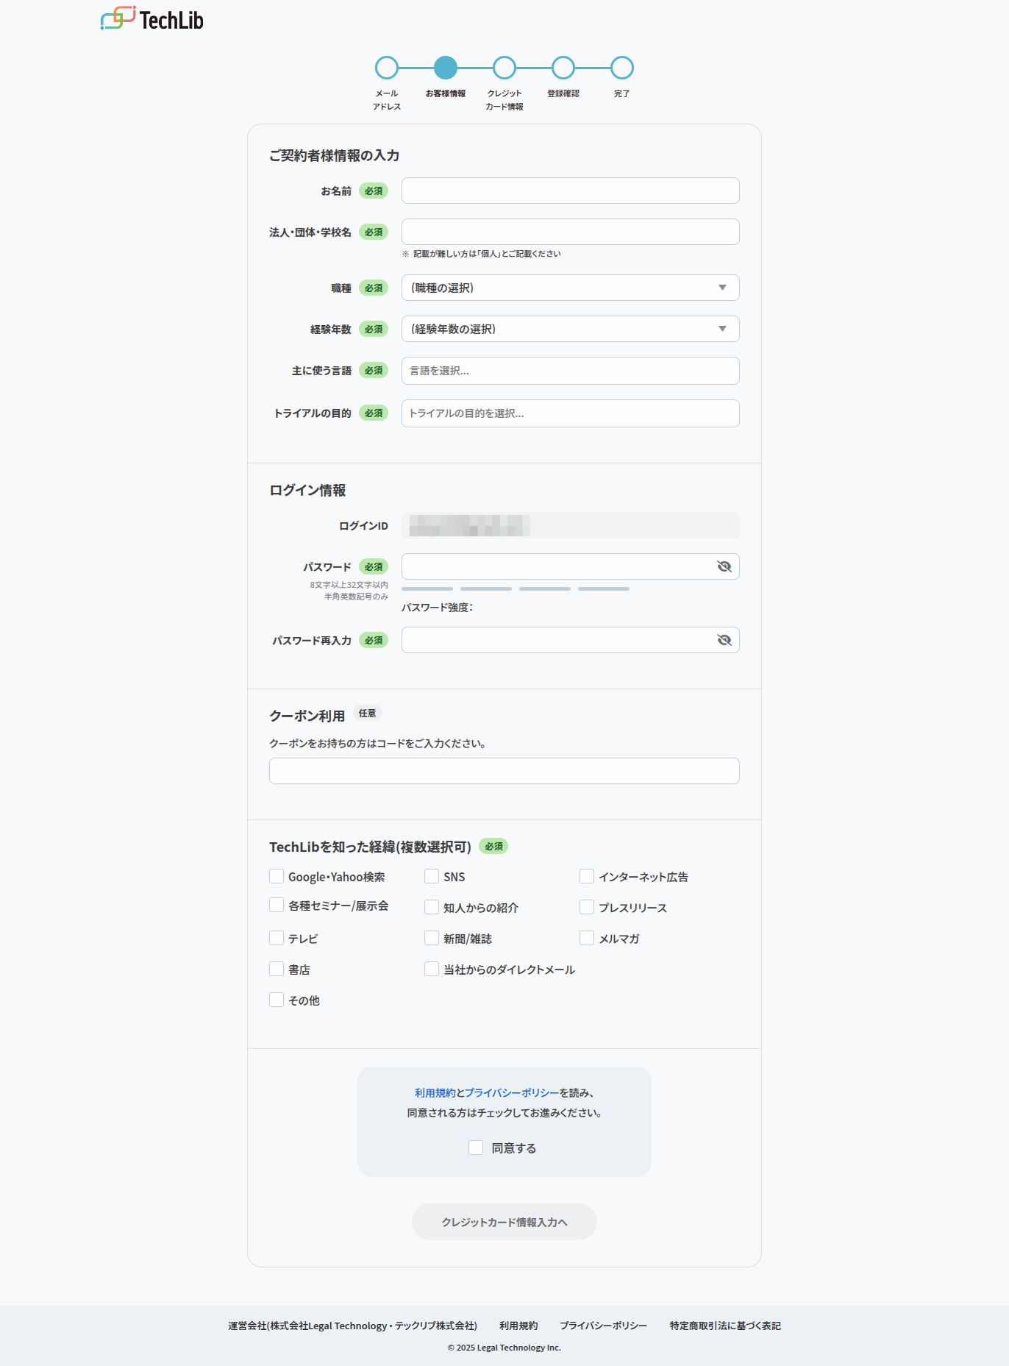Check the 新聞/雑誌 checkbox
Viewport: 1009px width, 1366px height.
432,938
